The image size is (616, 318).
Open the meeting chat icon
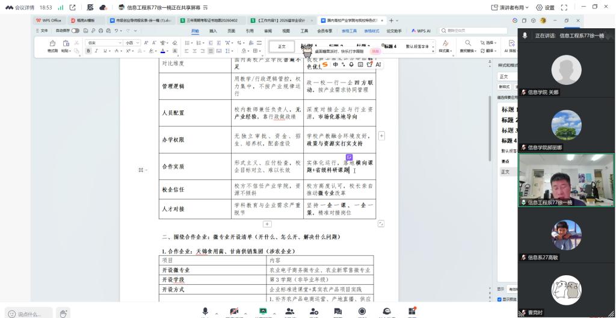pyautogui.click(x=337, y=310)
